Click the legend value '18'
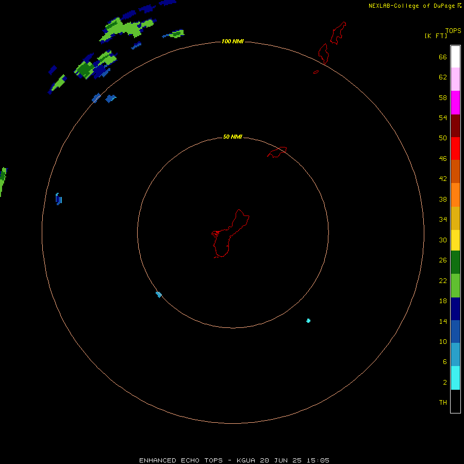 click(x=443, y=301)
